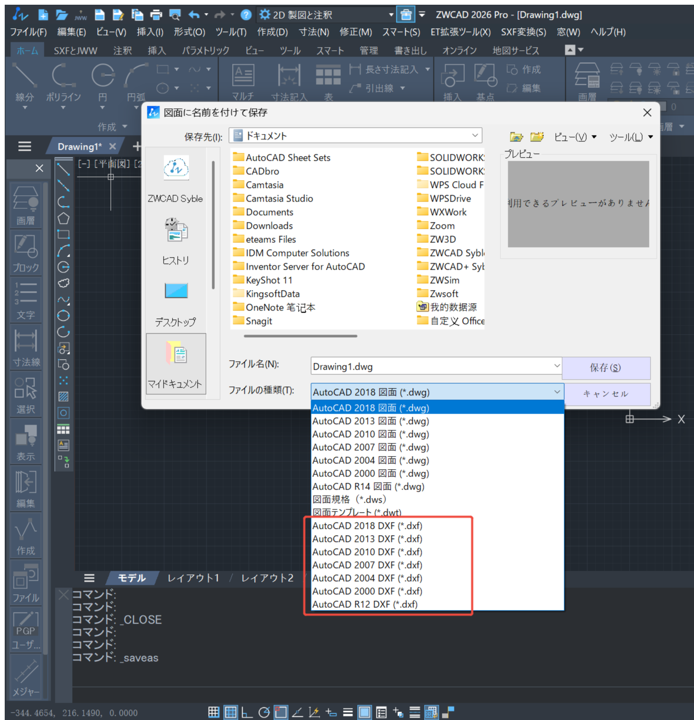Image resolution: width=694 pixels, height=720 pixels.
Task: Select the Camtasia Studio folder
Action: (273, 198)
